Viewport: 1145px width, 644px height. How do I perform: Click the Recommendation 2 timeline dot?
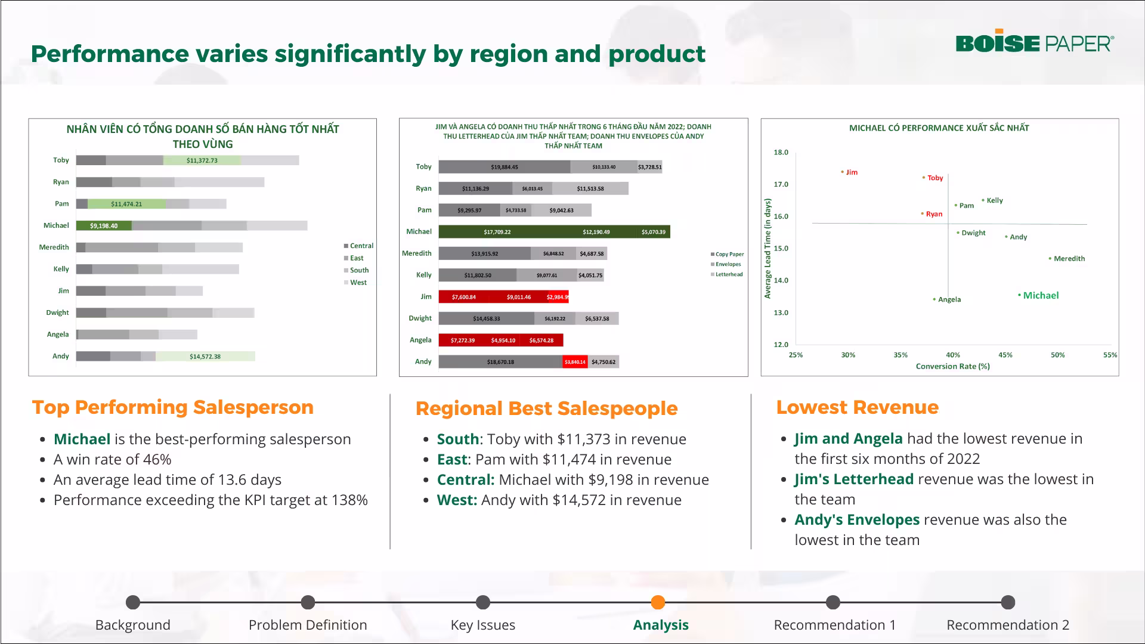1008,602
